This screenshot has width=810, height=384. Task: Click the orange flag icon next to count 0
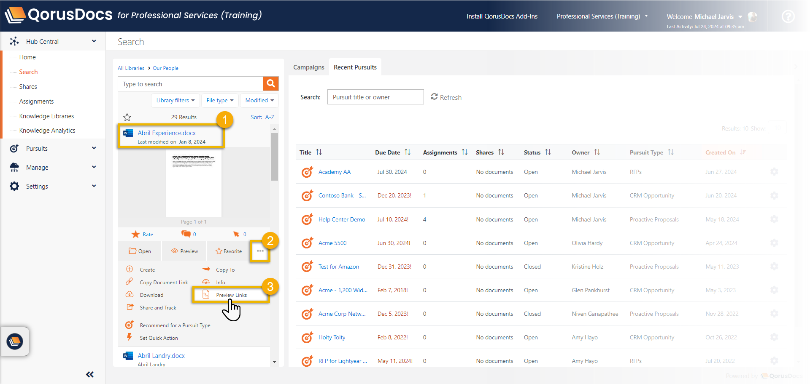pyautogui.click(x=236, y=234)
